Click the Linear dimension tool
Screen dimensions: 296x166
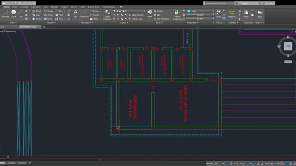pyautogui.click(x=94, y=11)
